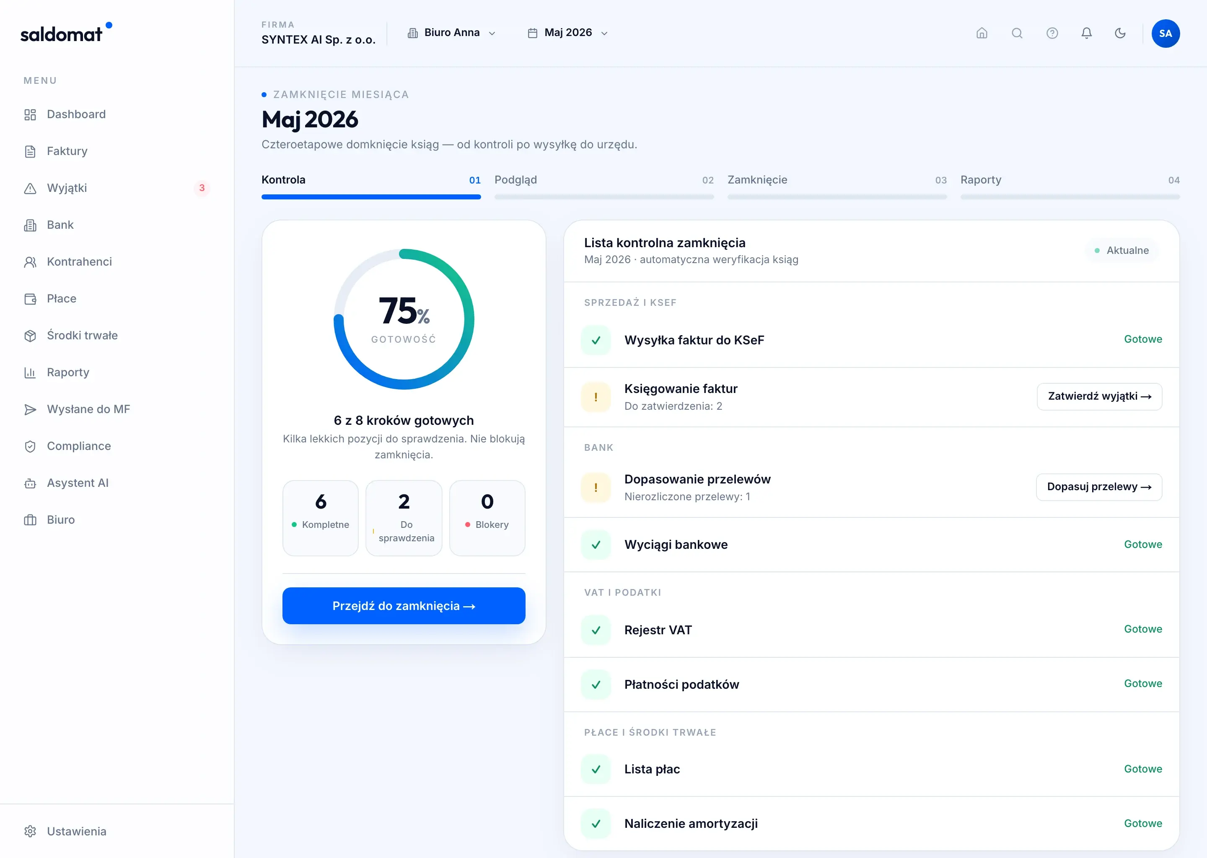Open search via the magnifier icon
This screenshot has width=1207, height=858.
(1017, 33)
